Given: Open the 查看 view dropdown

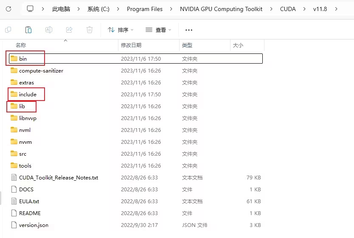Looking at the screenshot, I should (158, 30).
